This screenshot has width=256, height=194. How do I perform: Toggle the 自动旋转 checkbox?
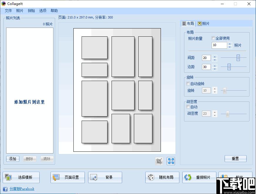pyautogui.click(x=188, y=84)
